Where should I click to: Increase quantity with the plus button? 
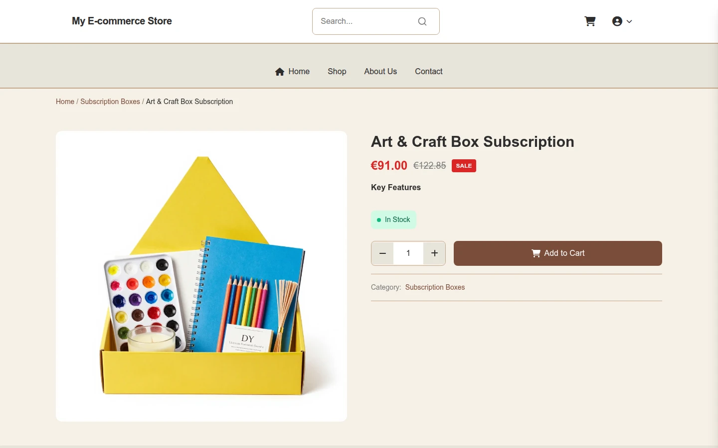(x=434, y=253)
